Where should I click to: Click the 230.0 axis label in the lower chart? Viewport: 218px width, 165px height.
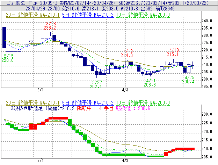[207, 114]
